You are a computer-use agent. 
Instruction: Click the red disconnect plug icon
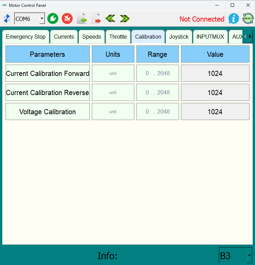tap(67, 18)
